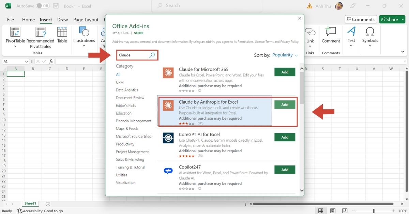Expand the Name Box dropdown

click(27, 61)
